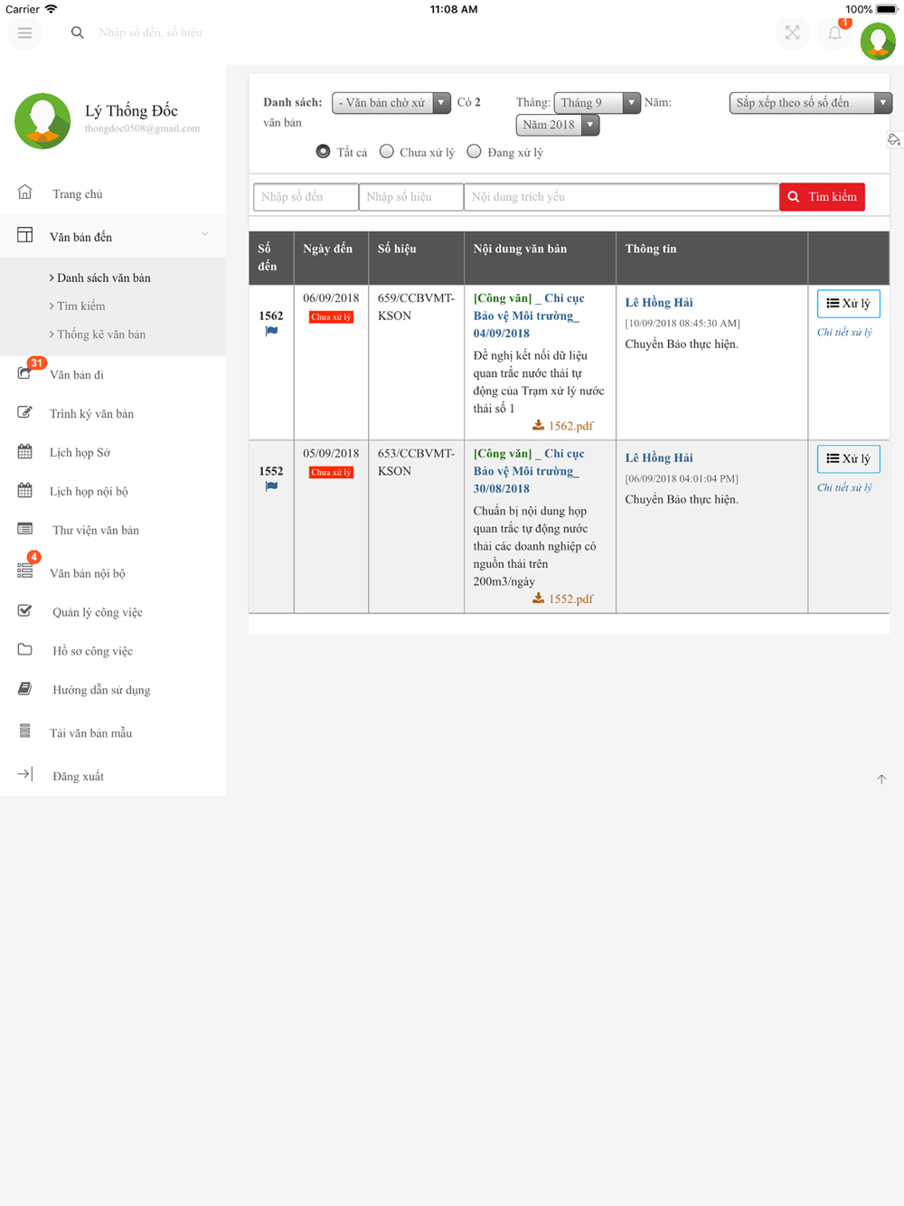This screenshot has width=904, height=1206.
Task: Click the Trình ký văn bản edit icon
Action: tap(25, 412)
